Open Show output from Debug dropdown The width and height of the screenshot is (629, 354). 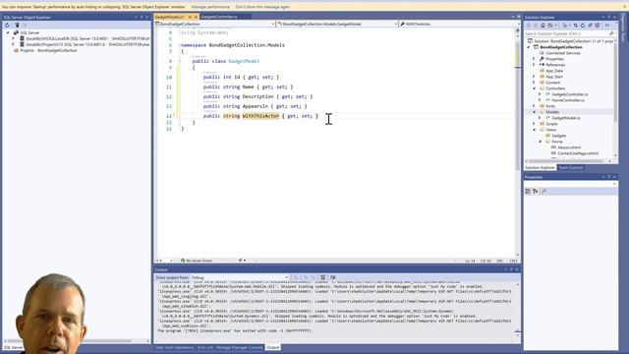(240, 277)
